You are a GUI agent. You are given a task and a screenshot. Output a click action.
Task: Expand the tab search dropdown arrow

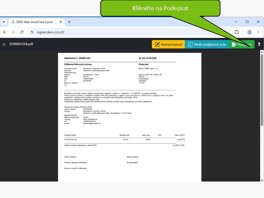pos(4,22)
